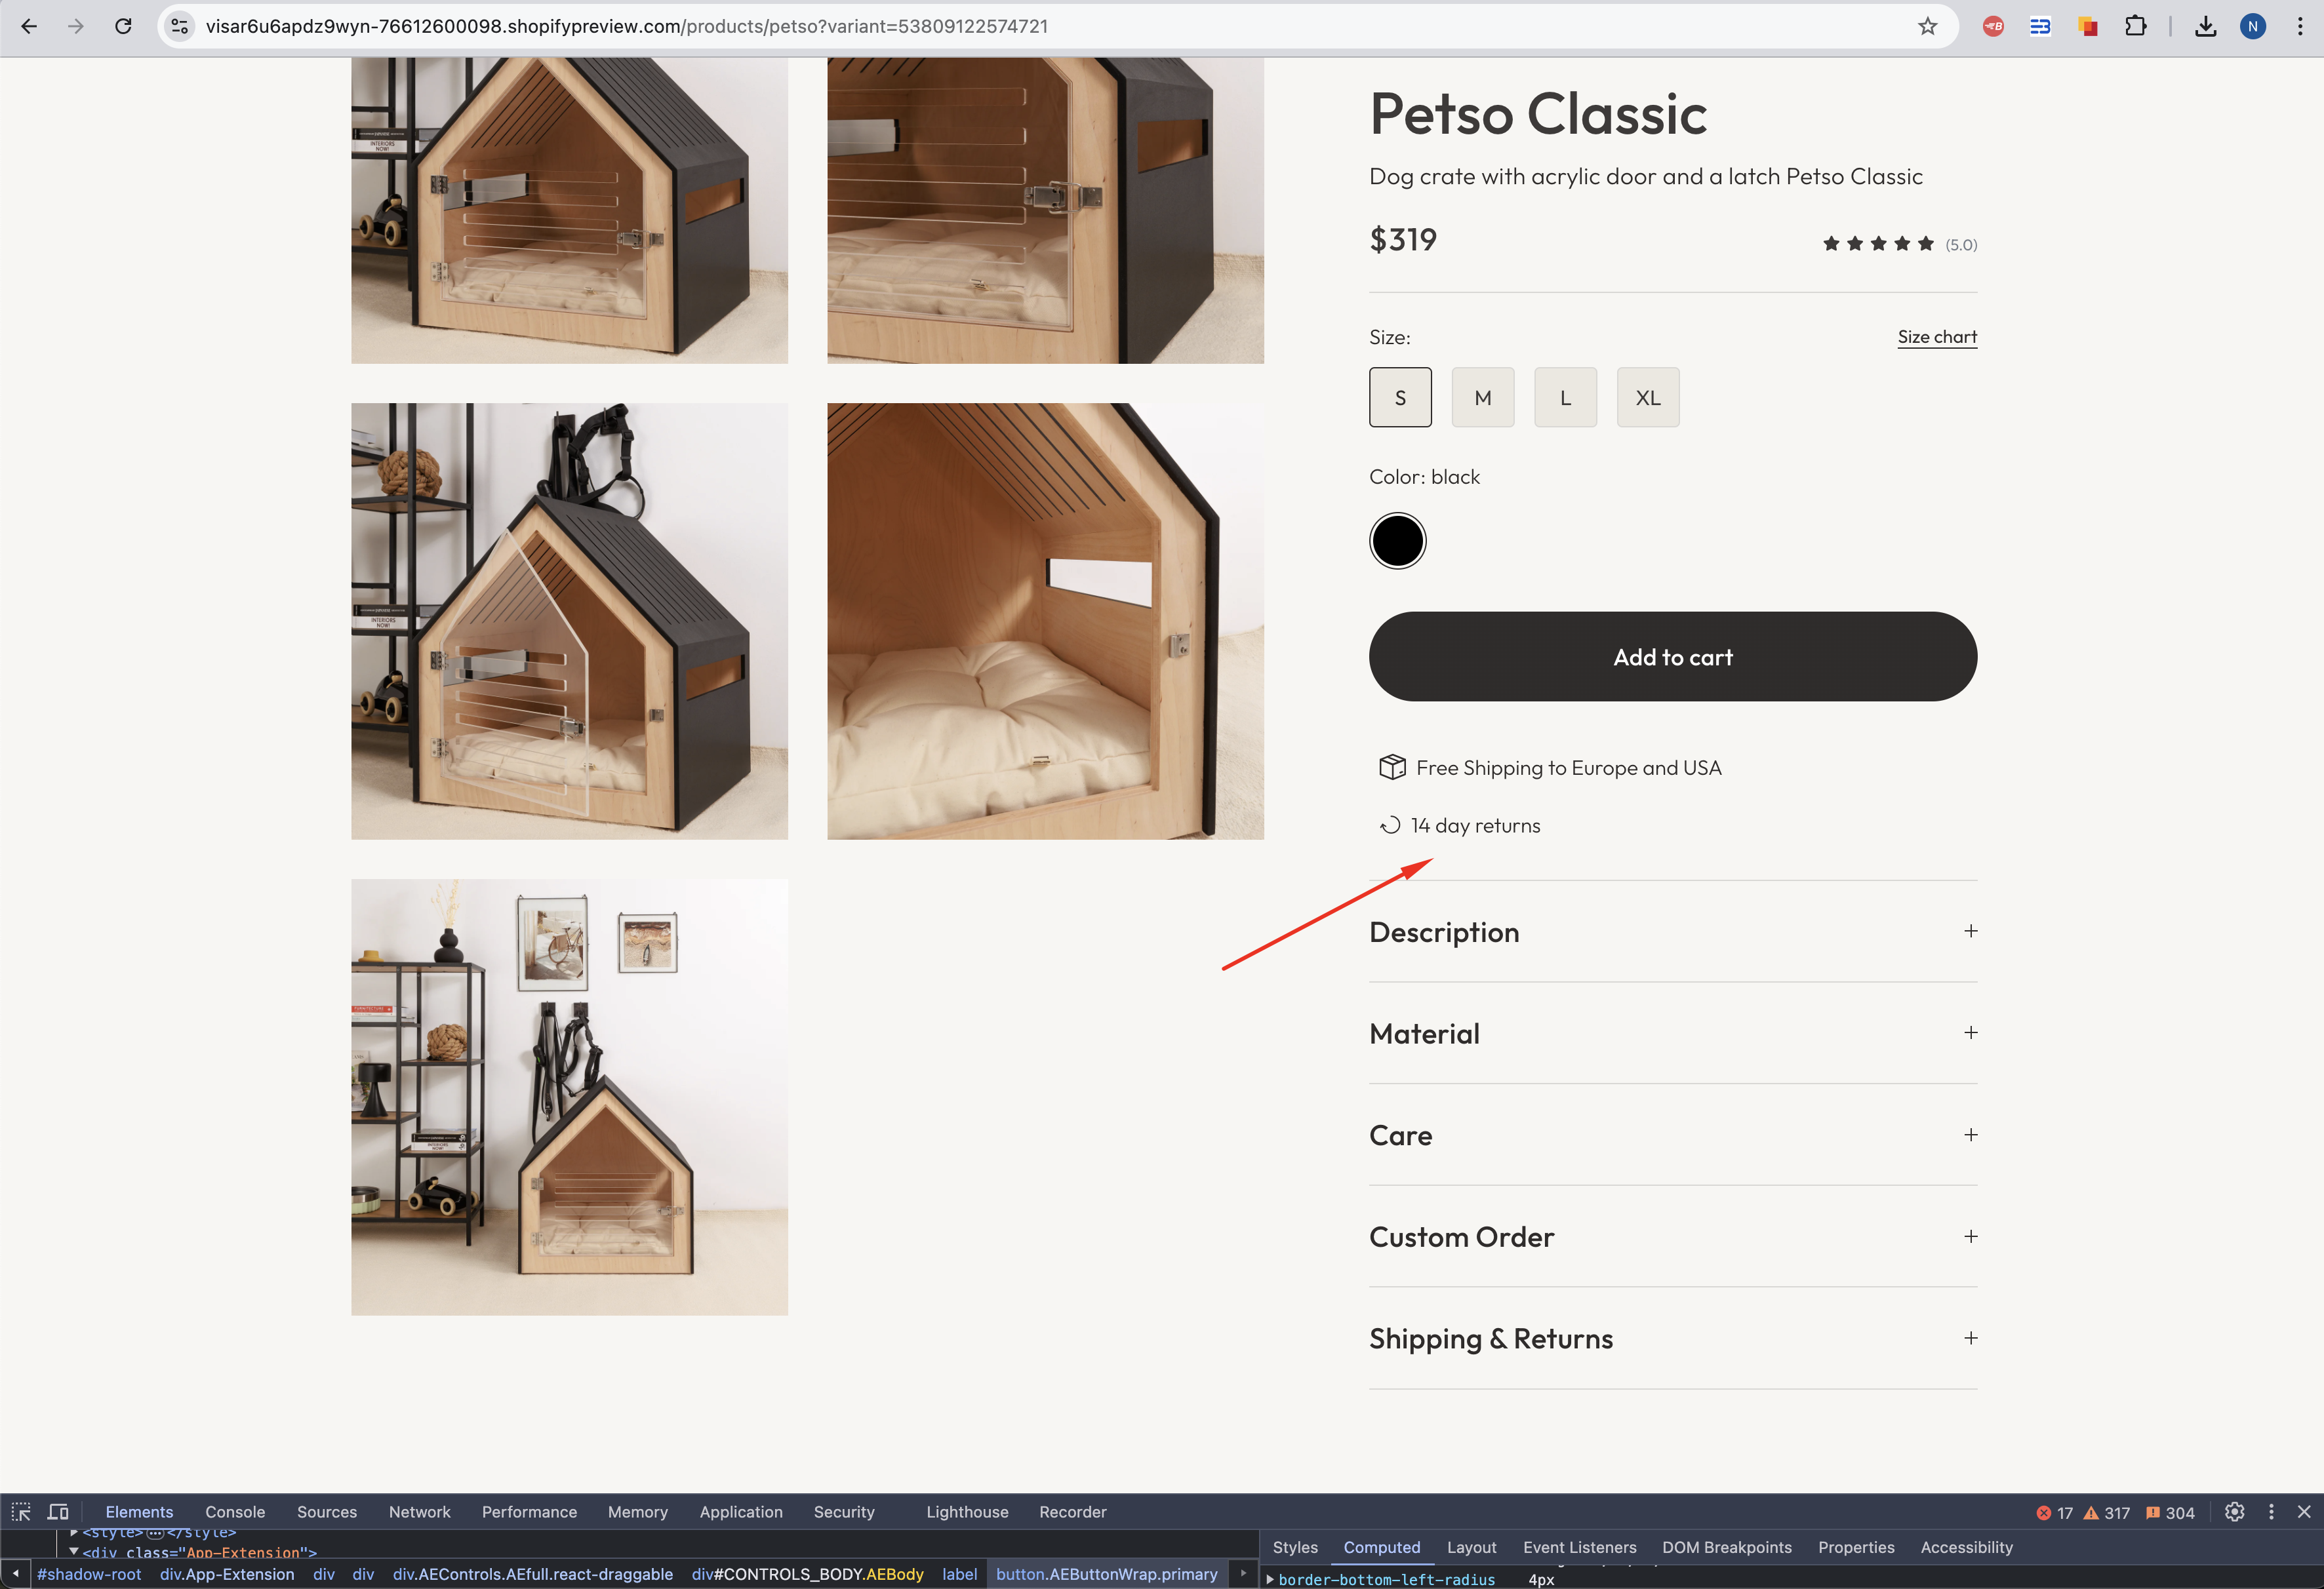Toggle the DevTools device toolbar icon

click(x=58, y=1511)
